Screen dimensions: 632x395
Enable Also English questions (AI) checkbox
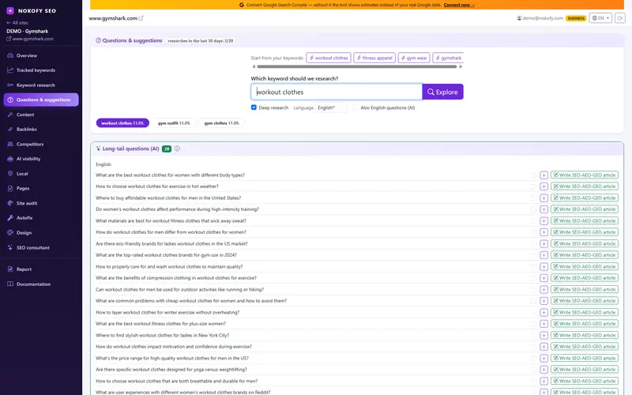[355, 107]
